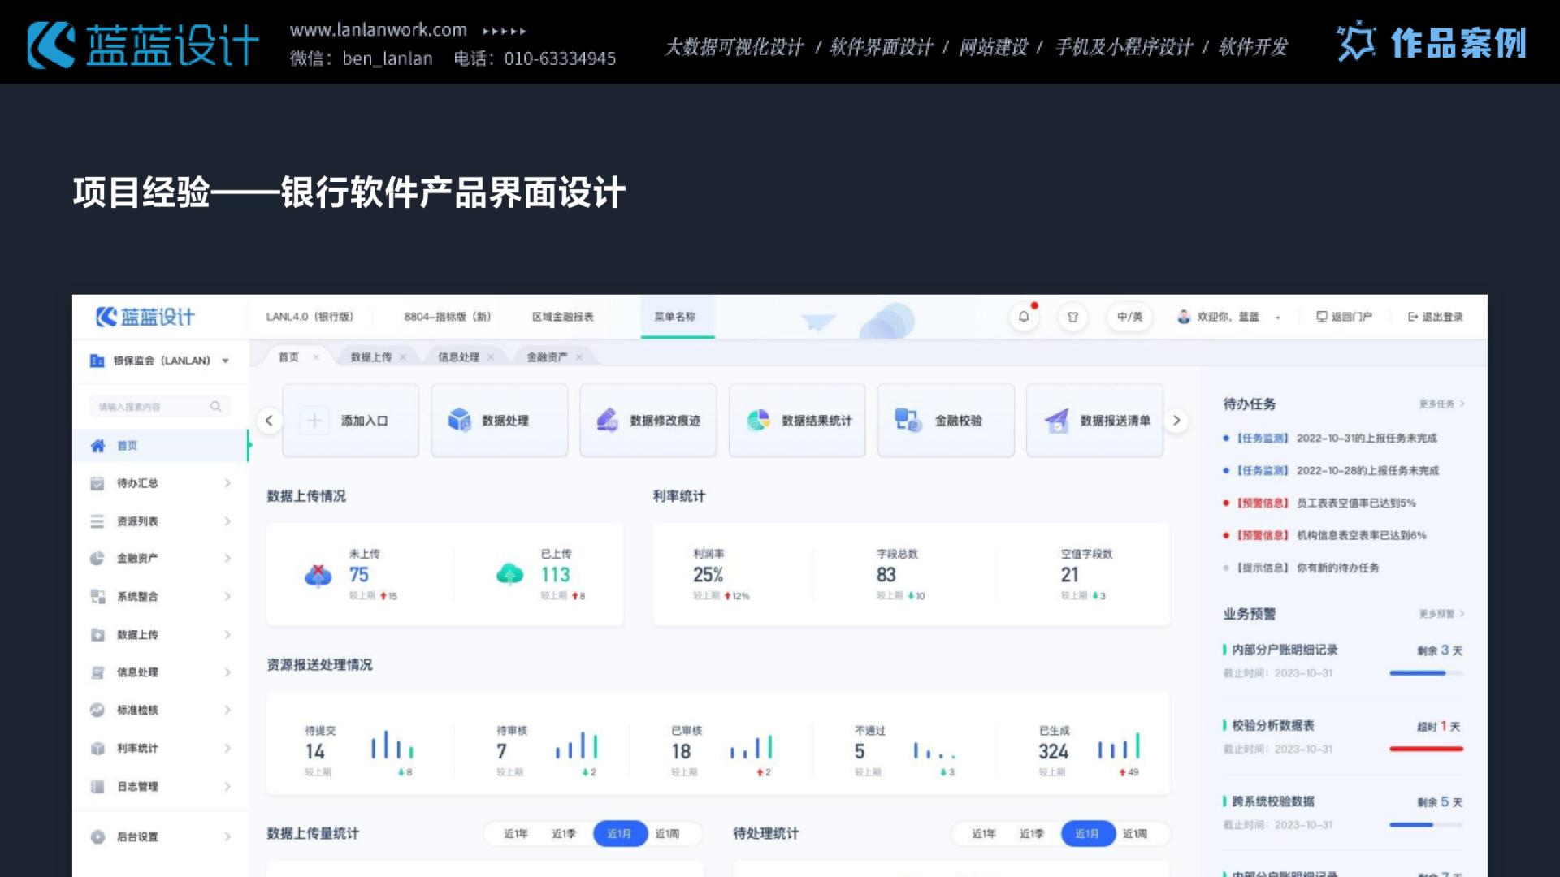Screen dimensions: 1560x877
Task: Open the 8804-指标版 (新) top menu
Action: pos(448,317)
